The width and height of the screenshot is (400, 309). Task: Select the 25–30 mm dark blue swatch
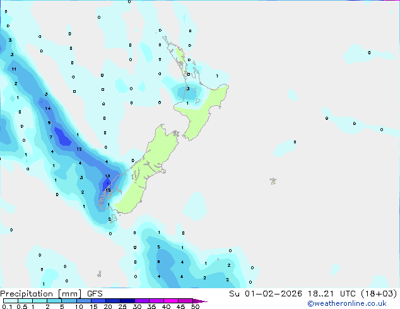[127, 301]
